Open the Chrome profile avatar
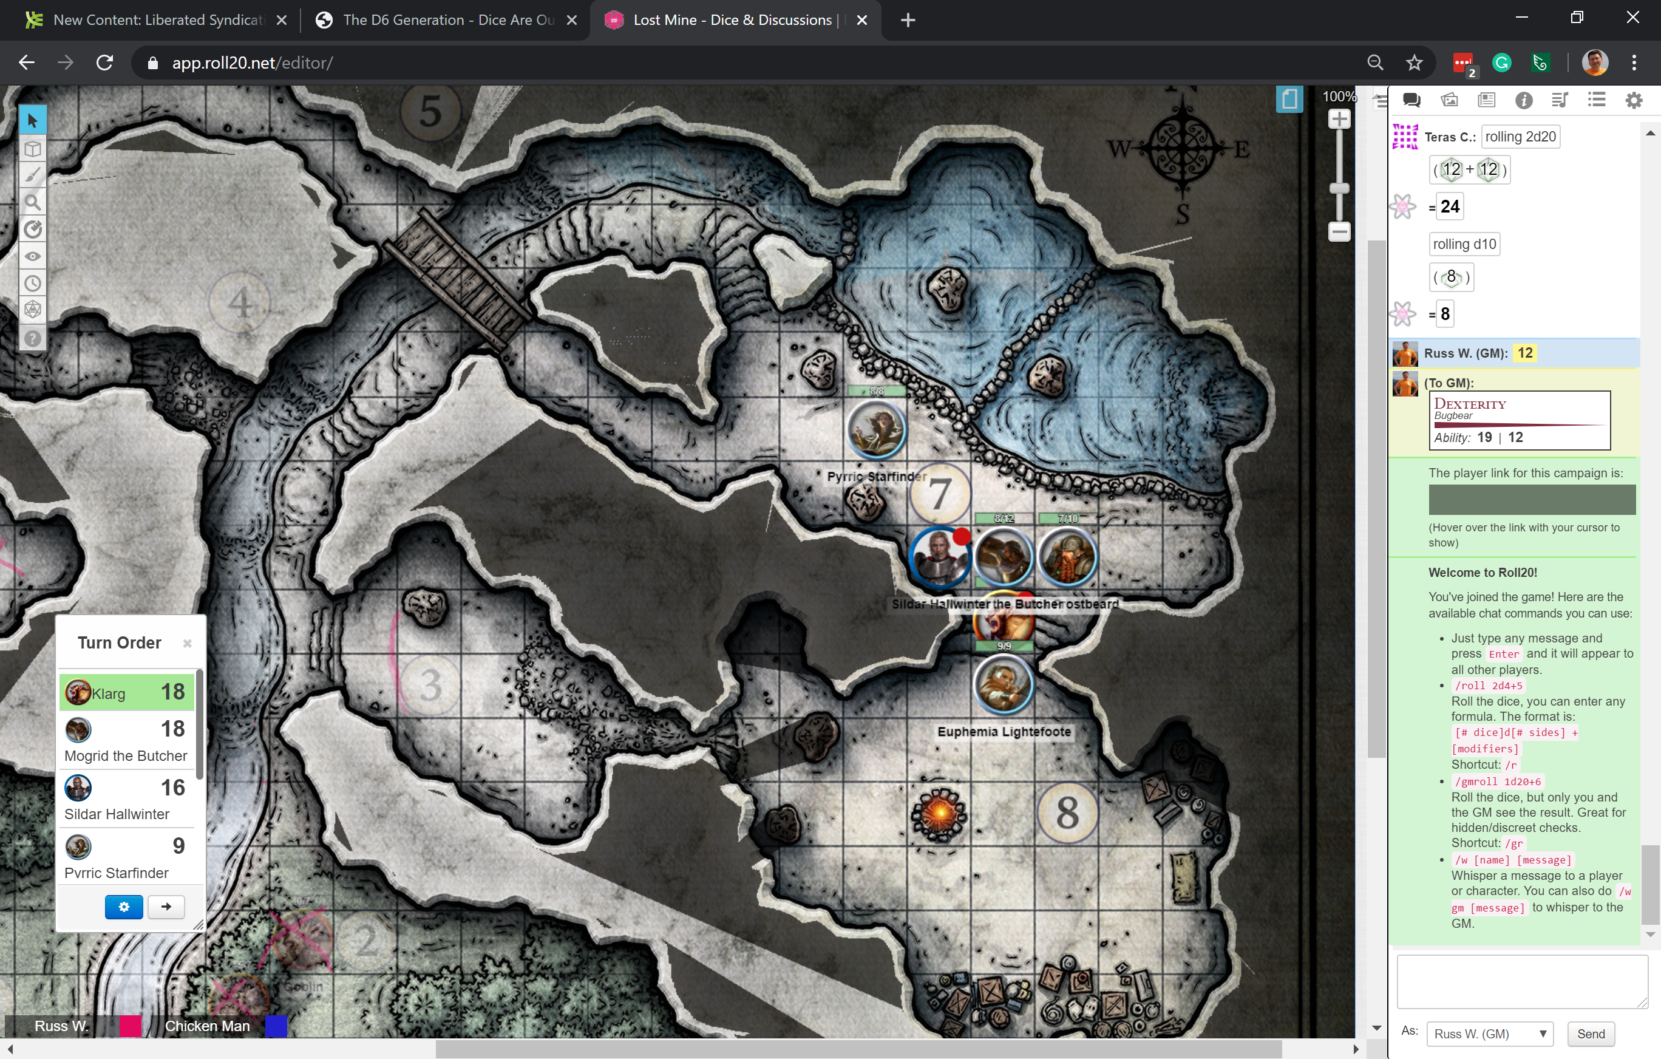This screenshot has width=1661, height=1059. pos(1595,63)
